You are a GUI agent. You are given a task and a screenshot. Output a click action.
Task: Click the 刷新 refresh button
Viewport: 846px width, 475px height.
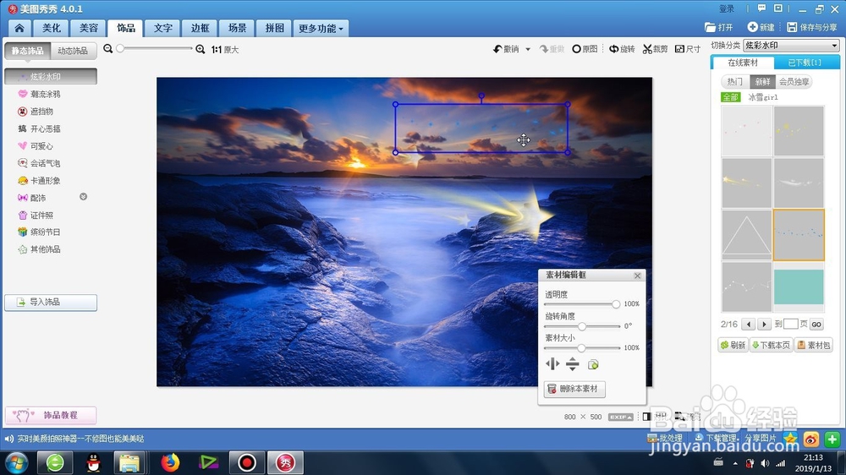pos(733,345)
